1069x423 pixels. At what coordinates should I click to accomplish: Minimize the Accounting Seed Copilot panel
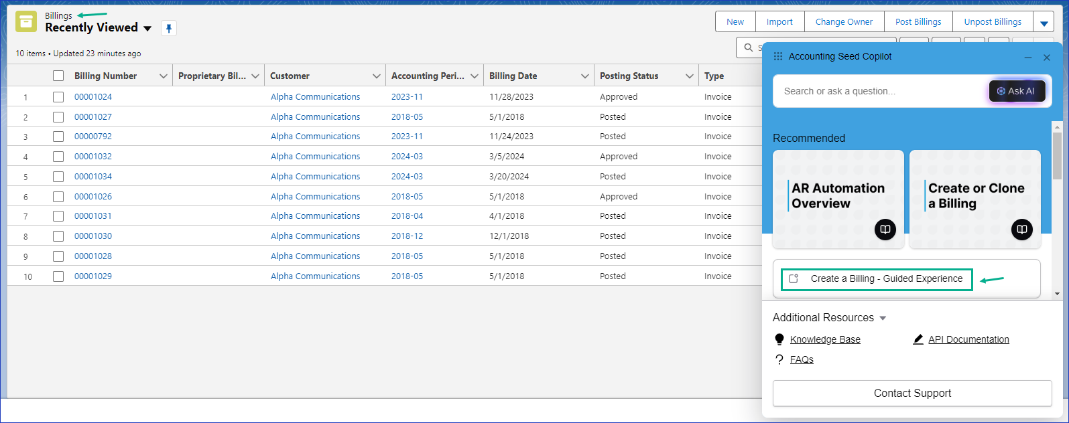[1028, 58]
